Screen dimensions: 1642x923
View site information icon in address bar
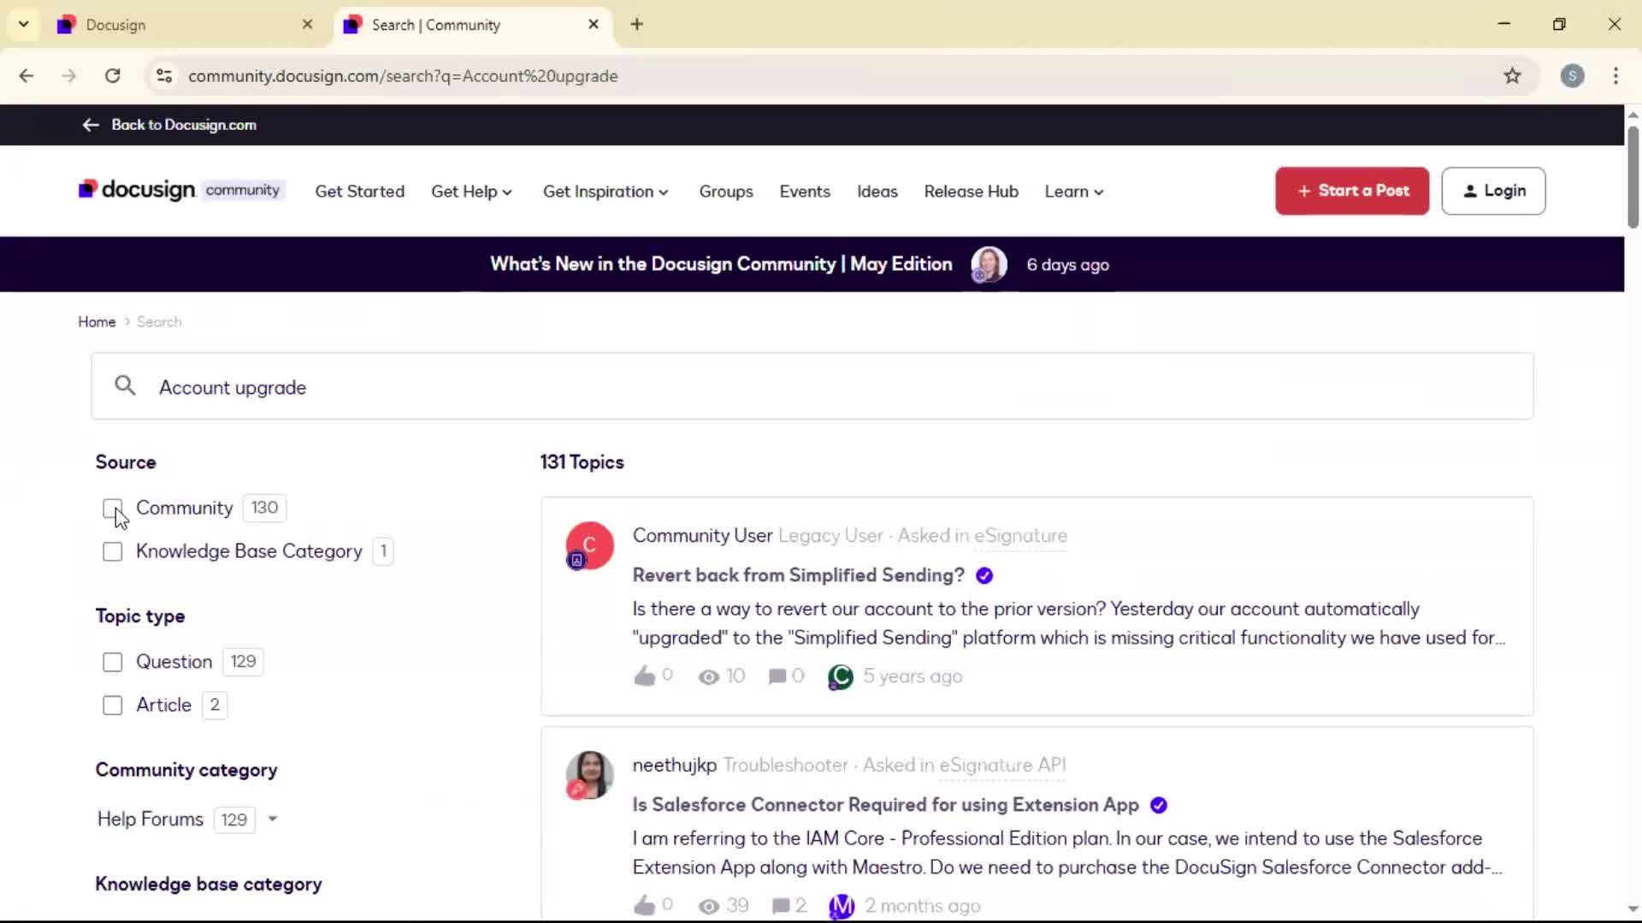point(164,75)
